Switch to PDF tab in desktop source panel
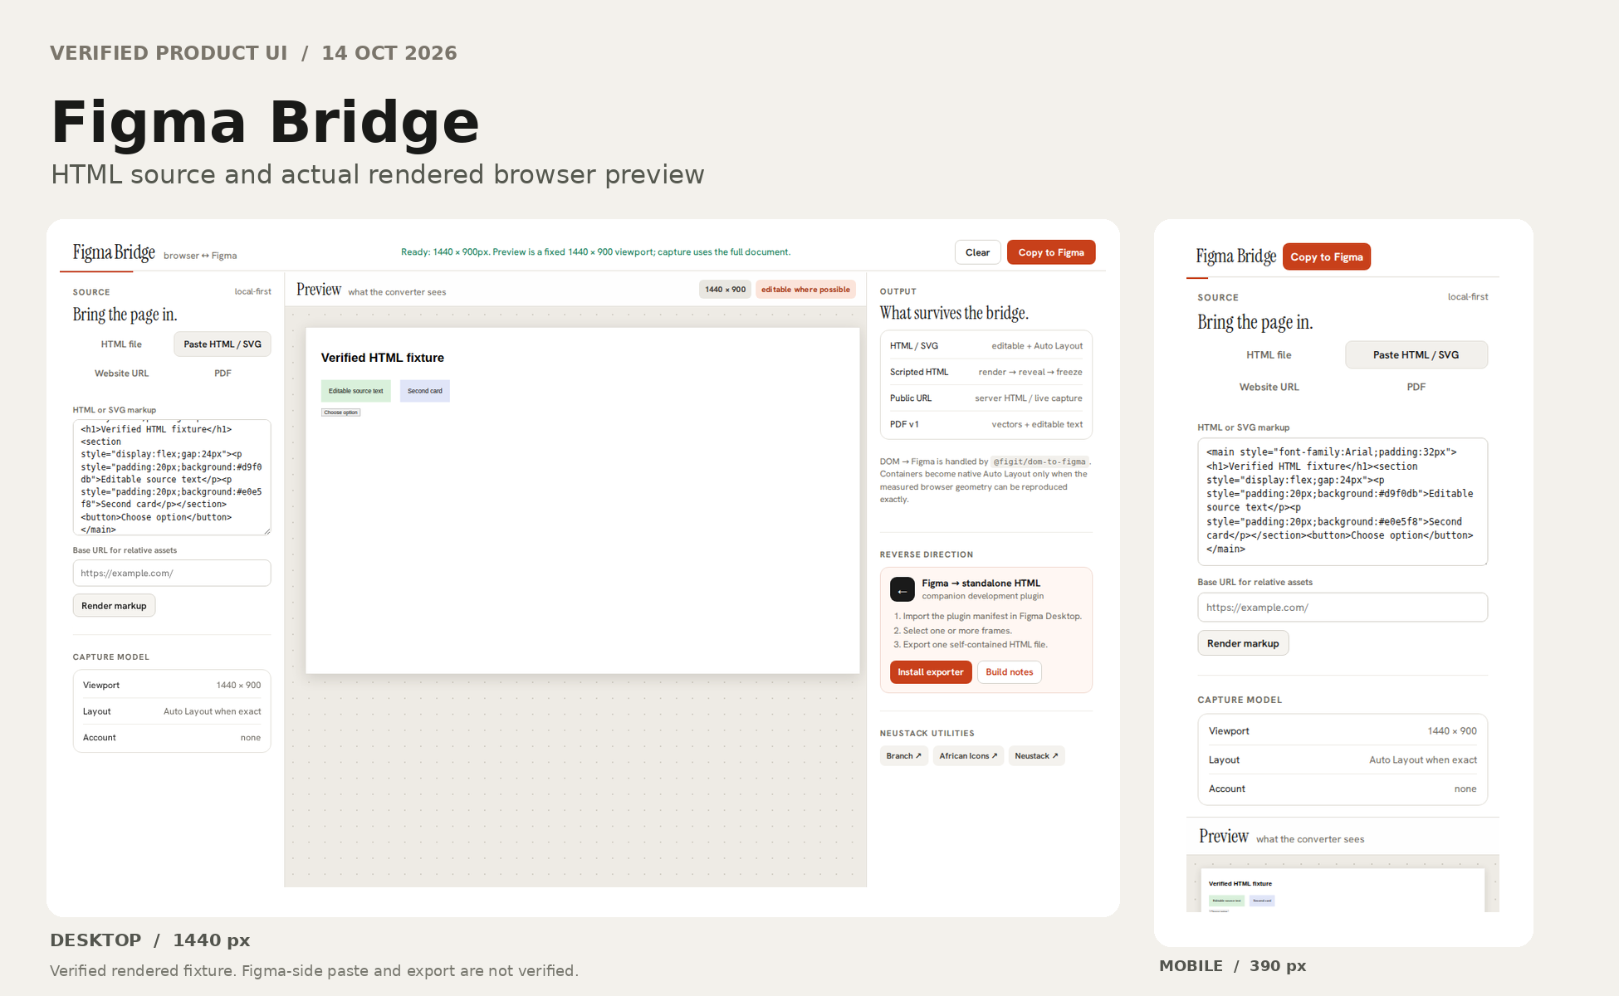 [x=223, y=373]
